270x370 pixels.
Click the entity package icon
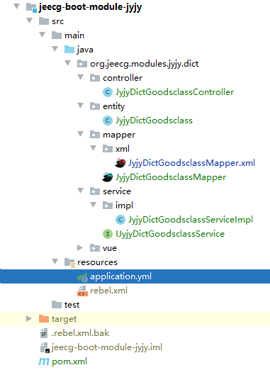[x=95, y=106]
